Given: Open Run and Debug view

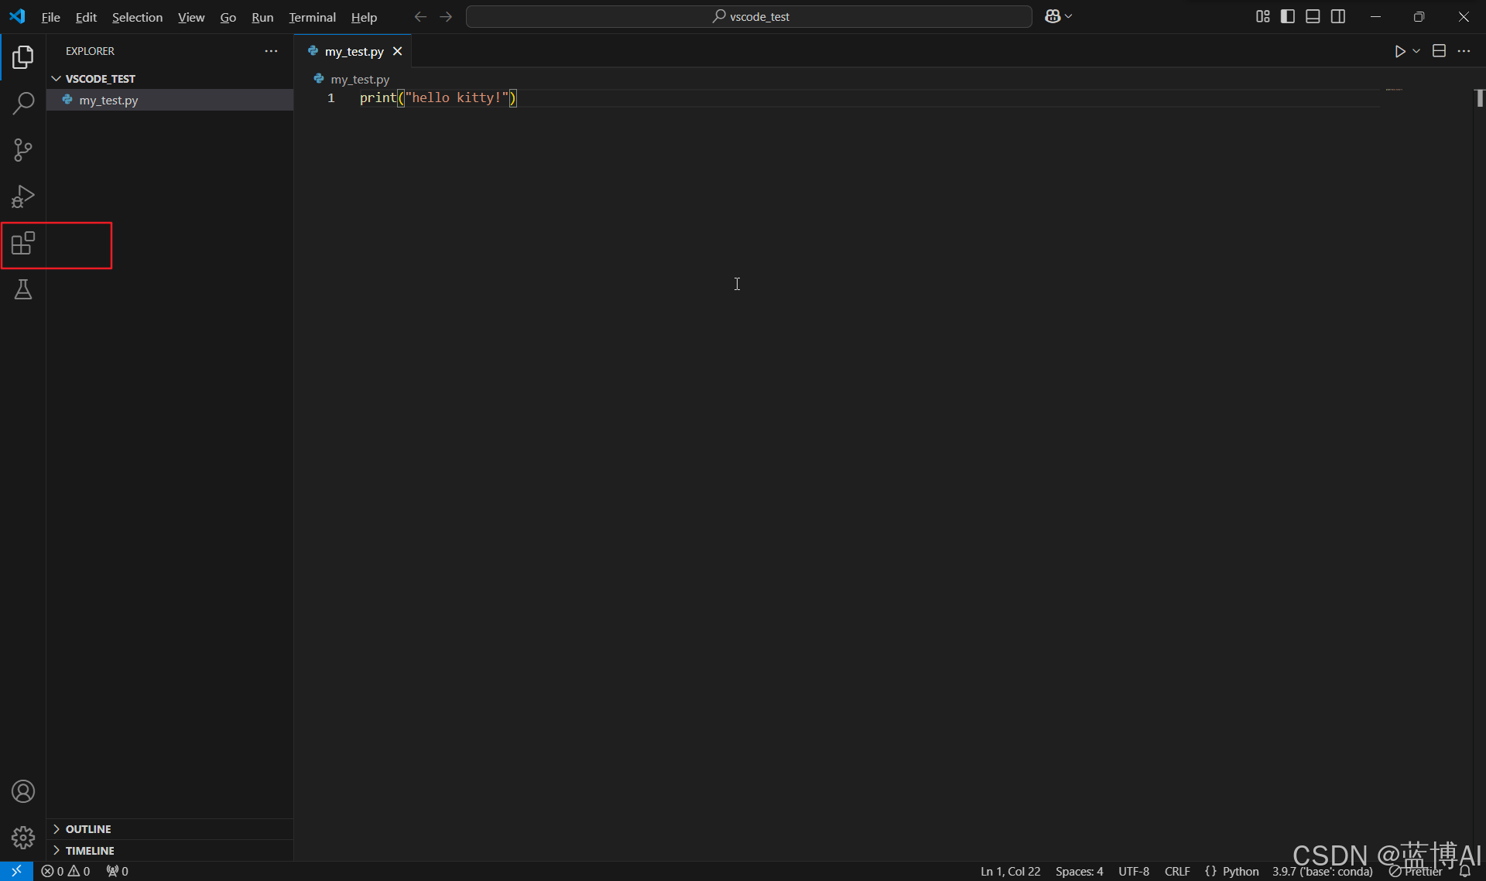Looking at the screenshot, I should pos(23,196).
